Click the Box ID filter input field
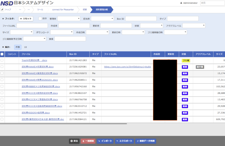The height and width of the screenshot is (146, 225). coord(141,19)
